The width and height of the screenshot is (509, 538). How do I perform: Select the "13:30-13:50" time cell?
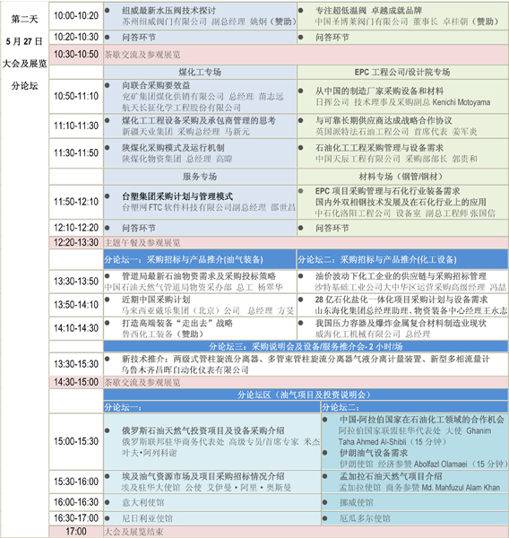pos(76,282)
